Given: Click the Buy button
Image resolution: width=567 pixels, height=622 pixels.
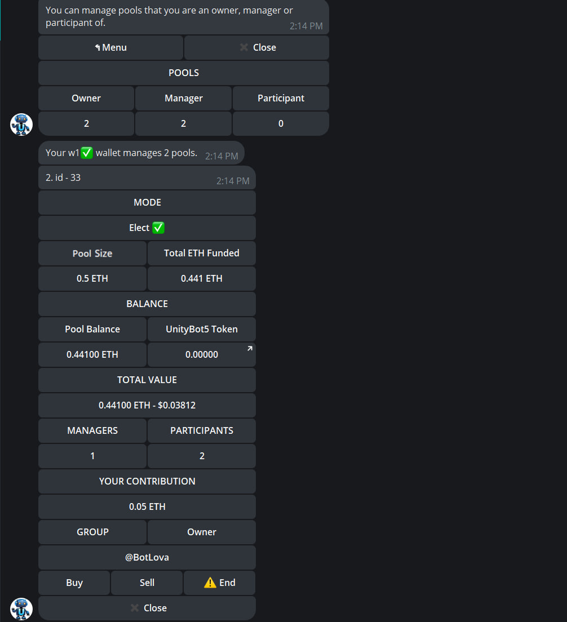Looking at the screenshot, I should 74,584.
